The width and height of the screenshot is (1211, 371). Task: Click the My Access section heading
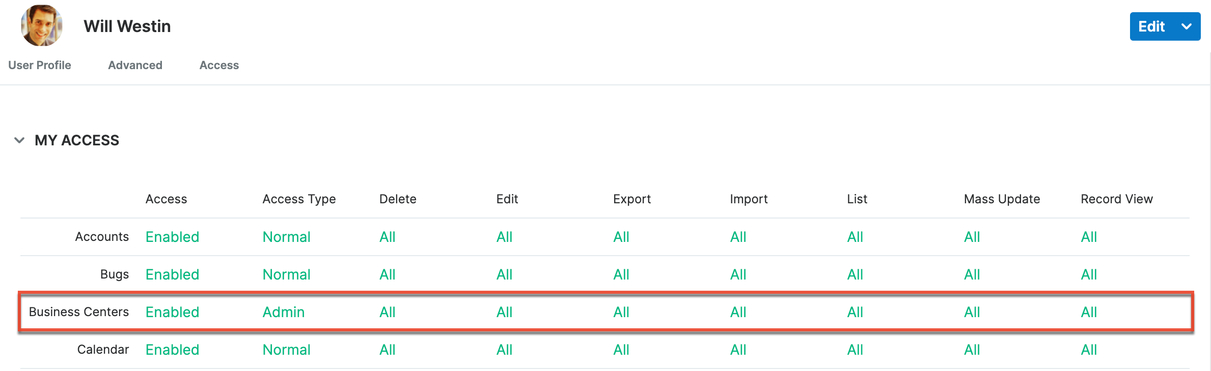coord(77,140)
